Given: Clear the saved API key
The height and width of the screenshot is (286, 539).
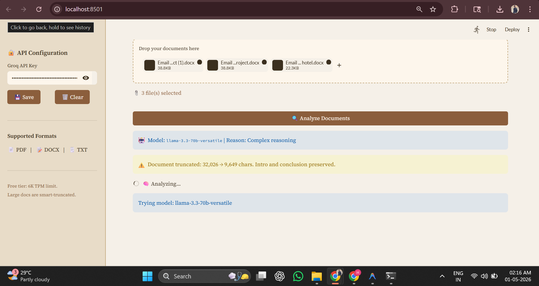Looking at the screenshot, I should 72,97.
